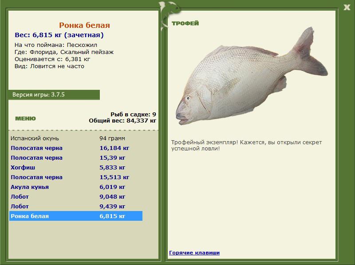355x265 pixels.
Task: Click the Версия игры: 3.7.5 bar
Action: click(x=54, y=95)
